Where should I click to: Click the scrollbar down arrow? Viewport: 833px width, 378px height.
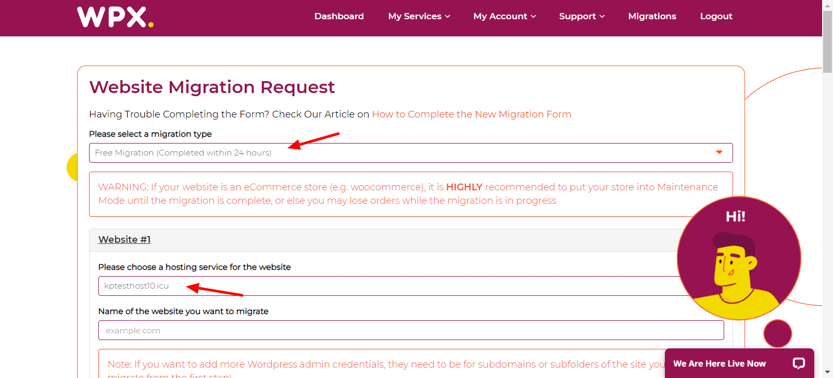click(x=827, y=372)
